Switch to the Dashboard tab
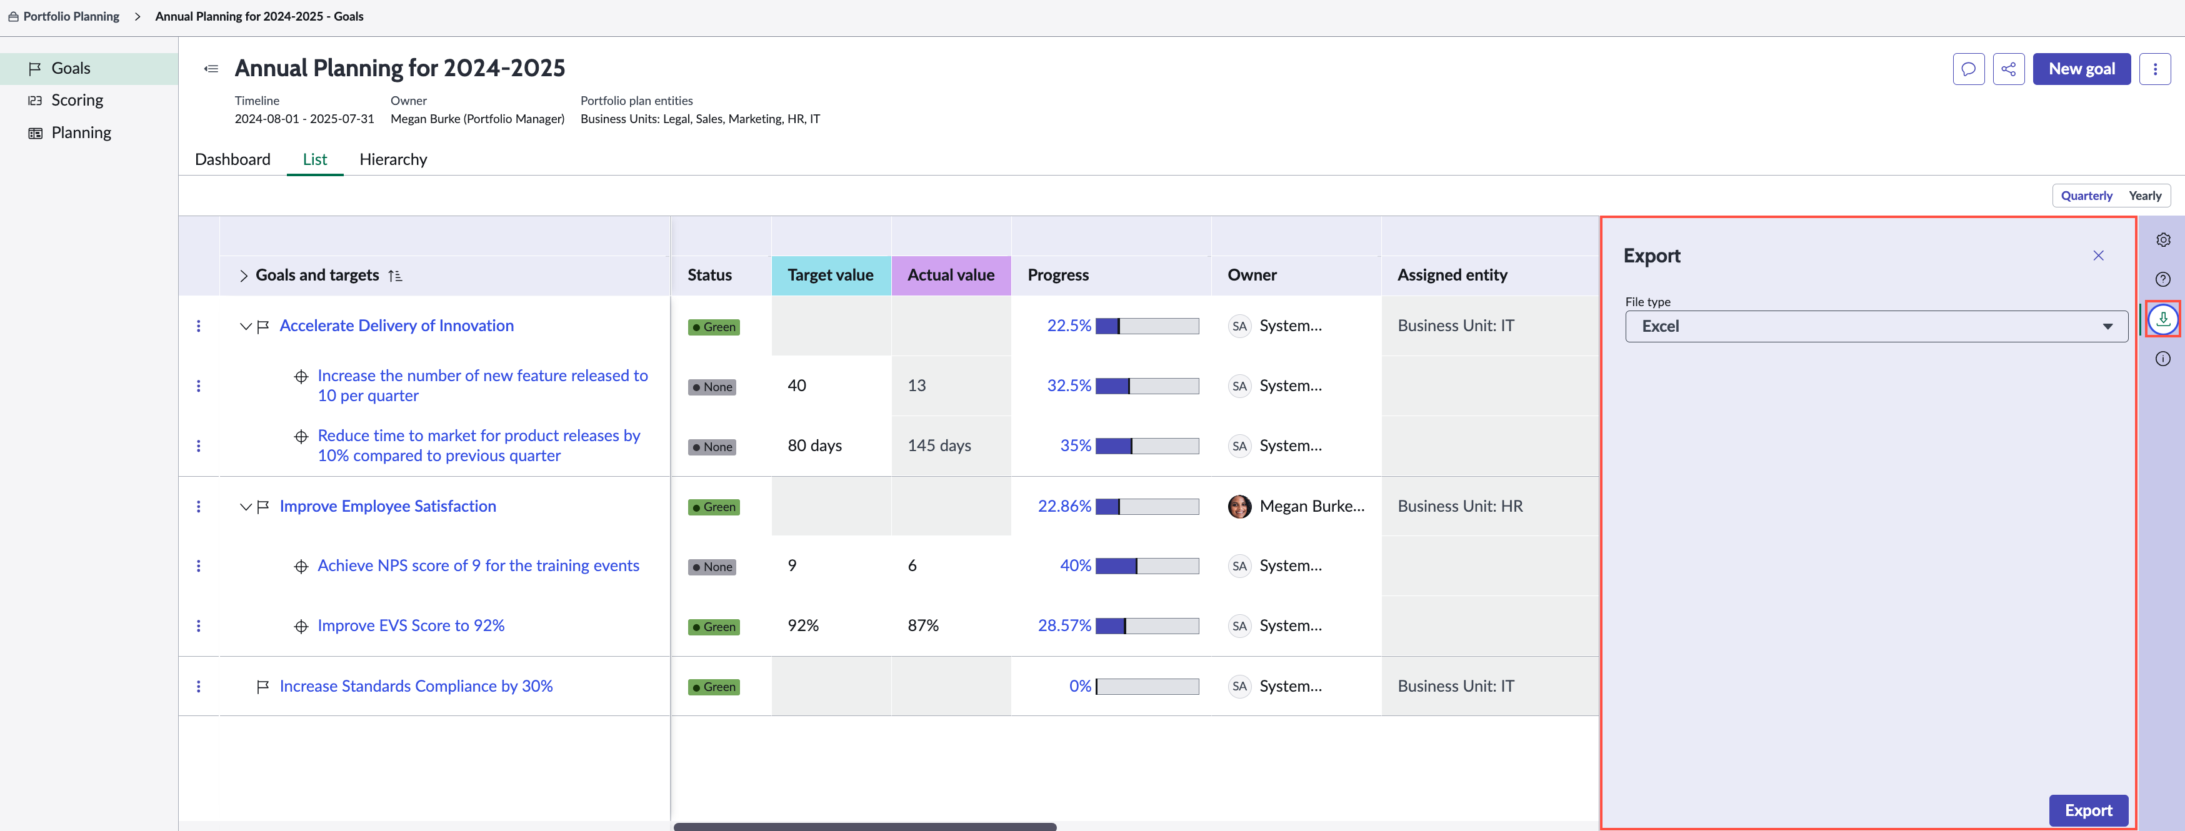The width and height of the screenshot is (2185, 831). point(232,159)
